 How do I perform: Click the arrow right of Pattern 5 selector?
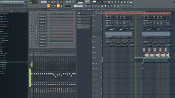tap(83, 6)
